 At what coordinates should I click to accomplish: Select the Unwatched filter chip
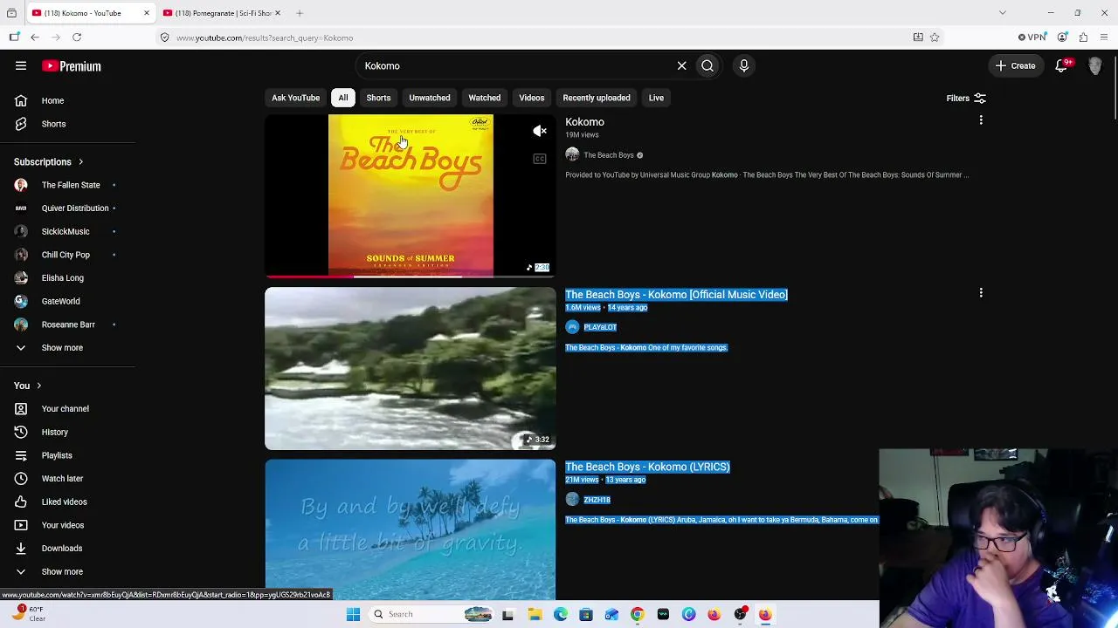click(430, 98)
